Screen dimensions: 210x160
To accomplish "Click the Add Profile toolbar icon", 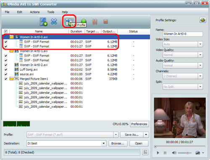I will tap(69, 21).
